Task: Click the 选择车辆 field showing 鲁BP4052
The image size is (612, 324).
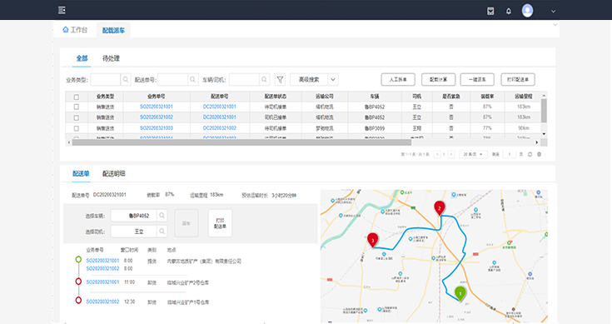Action: pos(133,216)
